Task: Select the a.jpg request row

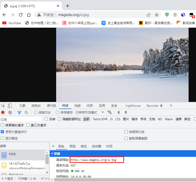Action: (22, 155)
